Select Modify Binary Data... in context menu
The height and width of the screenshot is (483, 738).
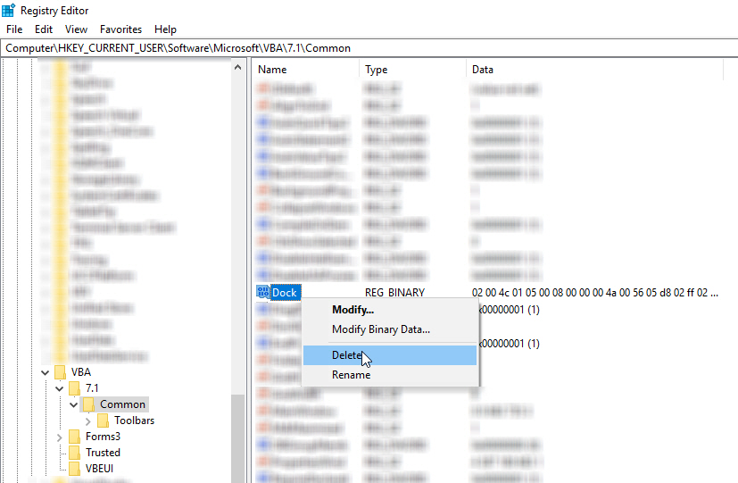pyautogui.click(x=380, y=329)
